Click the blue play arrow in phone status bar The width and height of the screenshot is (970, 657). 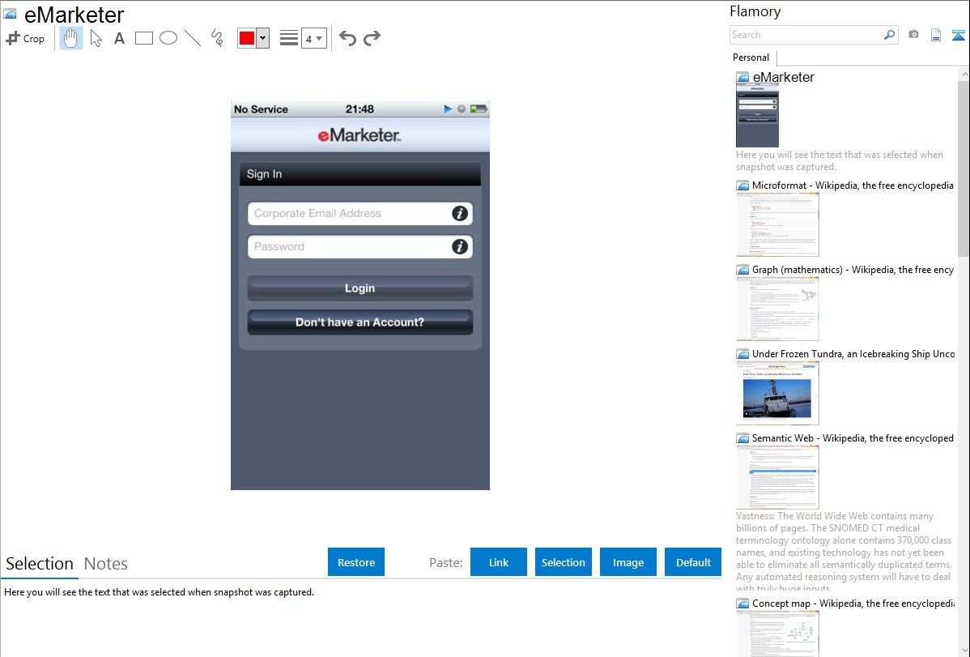coord(448,109)
